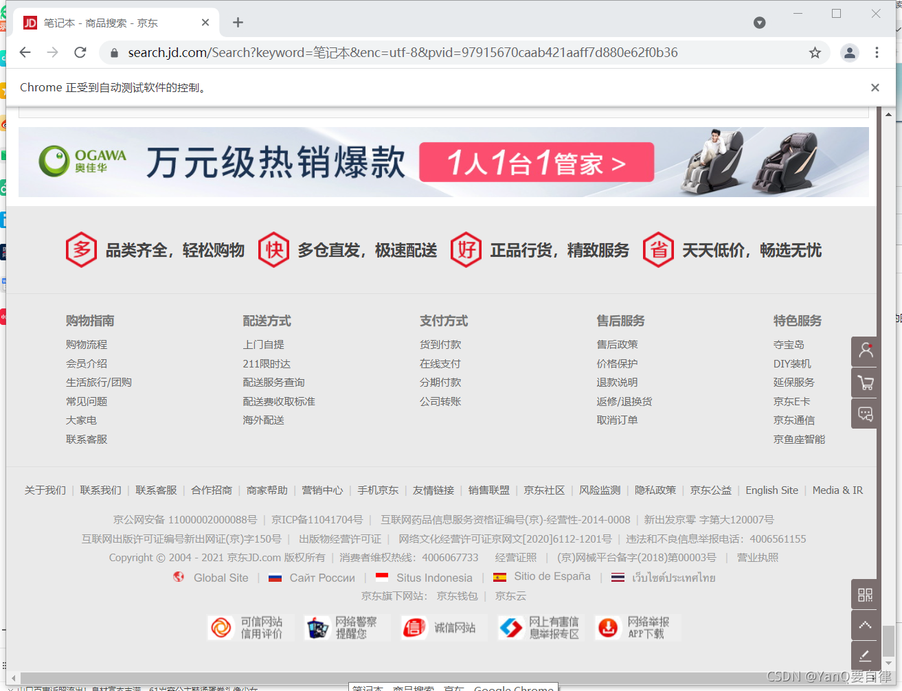Open the 取消订单 link
902x691 pixels.
(x=617, y=420)
